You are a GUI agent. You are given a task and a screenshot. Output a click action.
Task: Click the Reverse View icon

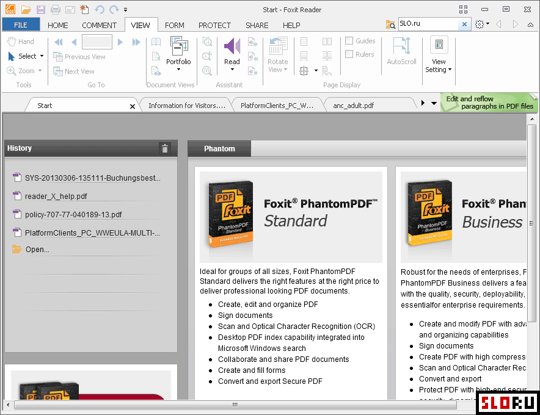156,56
